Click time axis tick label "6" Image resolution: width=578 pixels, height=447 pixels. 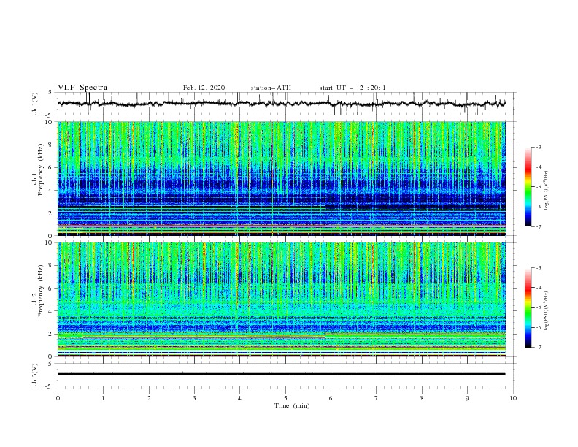(331, 398)
